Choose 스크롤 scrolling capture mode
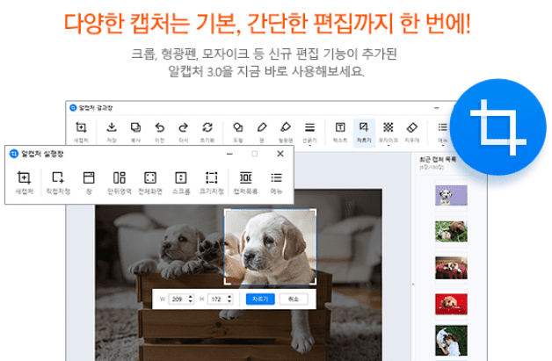This screenshot has width=552, height=361. pos(181,182)
